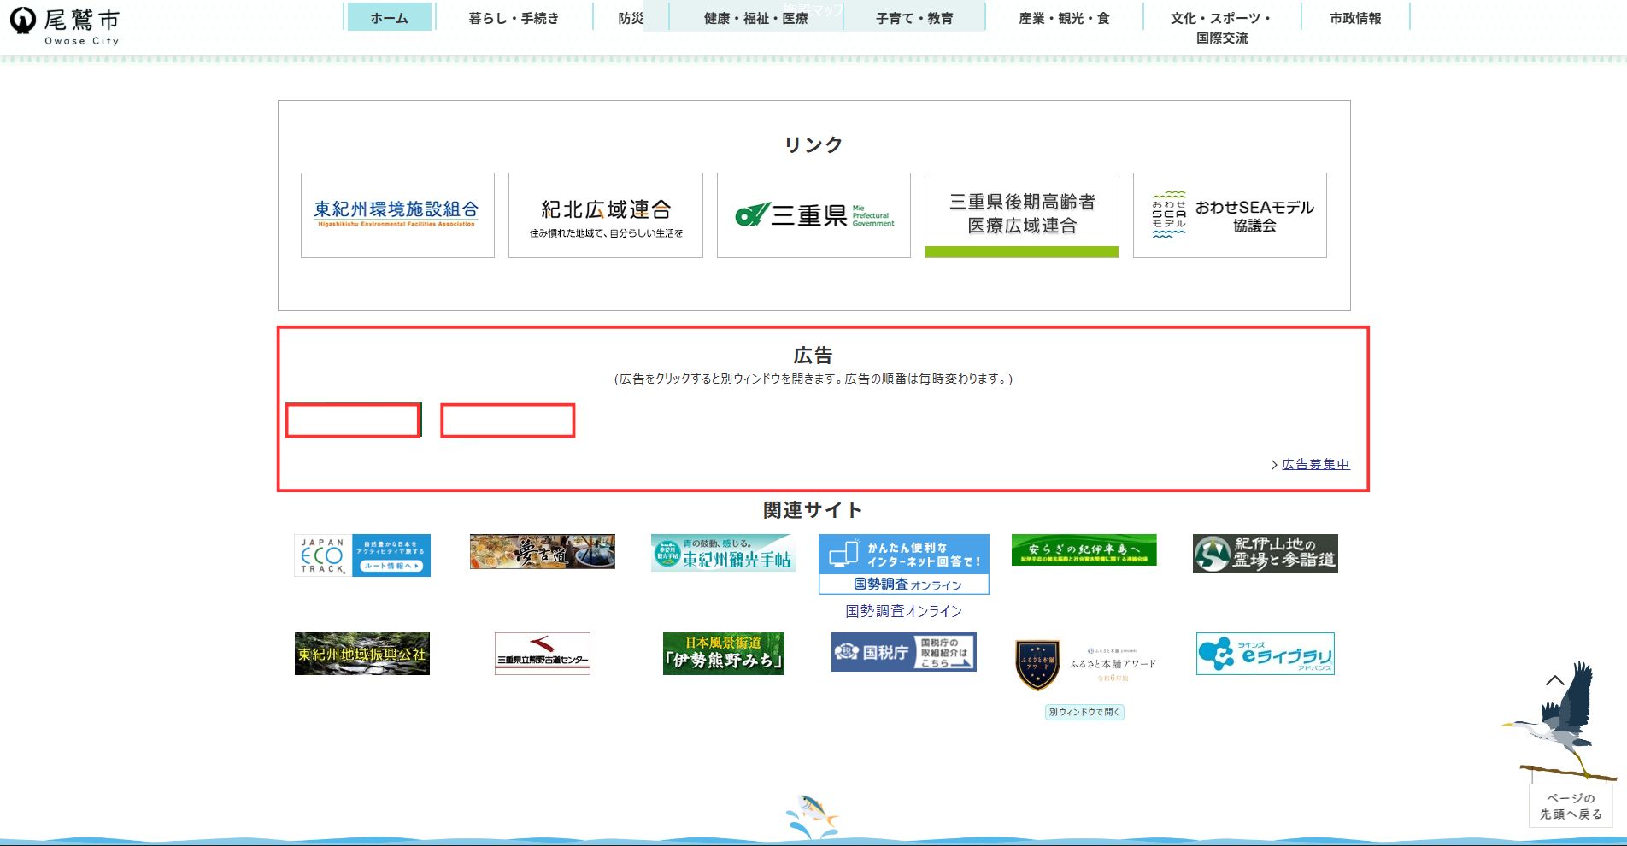Open the 子育て・教育 menu
This screenshot has height=846, width=1627.
point(914,18)
